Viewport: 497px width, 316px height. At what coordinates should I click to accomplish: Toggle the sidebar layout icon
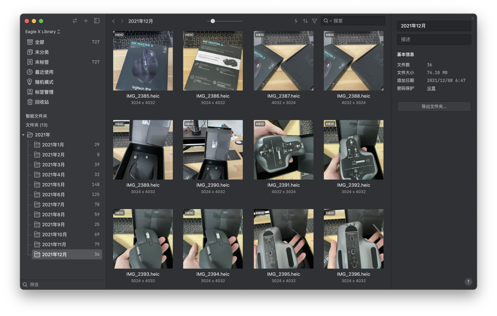pyautogui.click(x=97, y=21)
